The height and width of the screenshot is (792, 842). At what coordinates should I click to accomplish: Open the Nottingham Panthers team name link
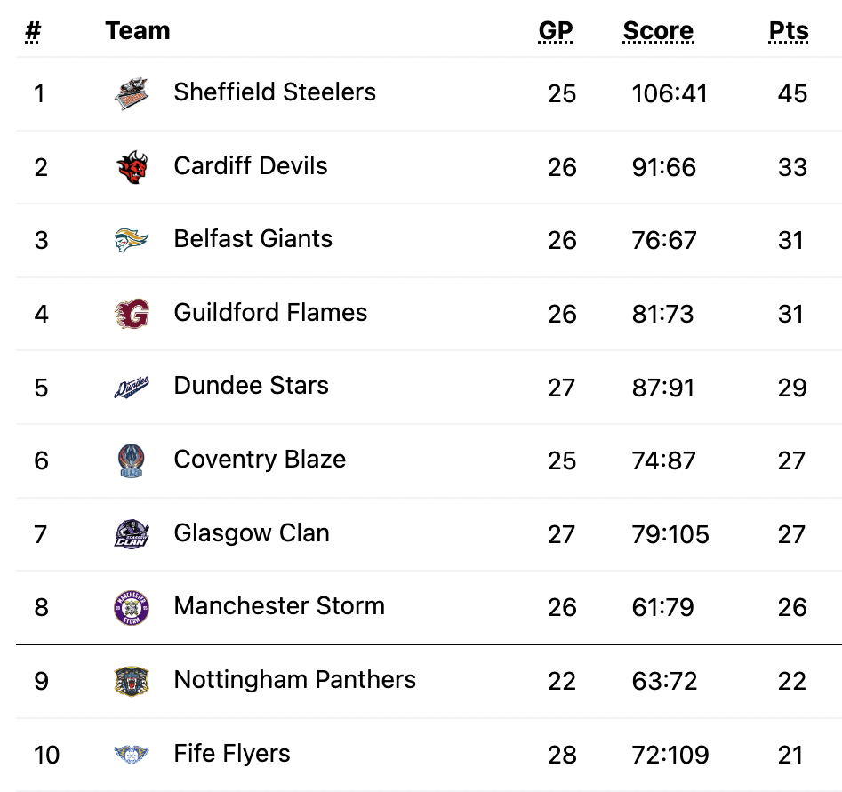pos(295,679)
